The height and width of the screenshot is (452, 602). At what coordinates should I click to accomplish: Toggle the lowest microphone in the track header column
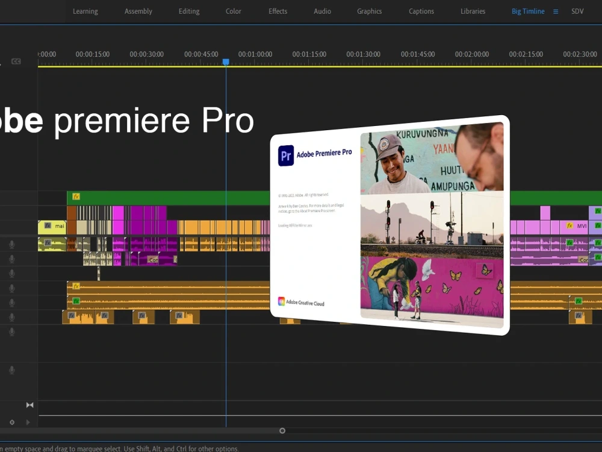coord(12,370)
